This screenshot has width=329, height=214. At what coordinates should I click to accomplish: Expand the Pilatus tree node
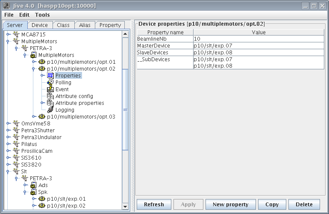[x=8, y=144]
